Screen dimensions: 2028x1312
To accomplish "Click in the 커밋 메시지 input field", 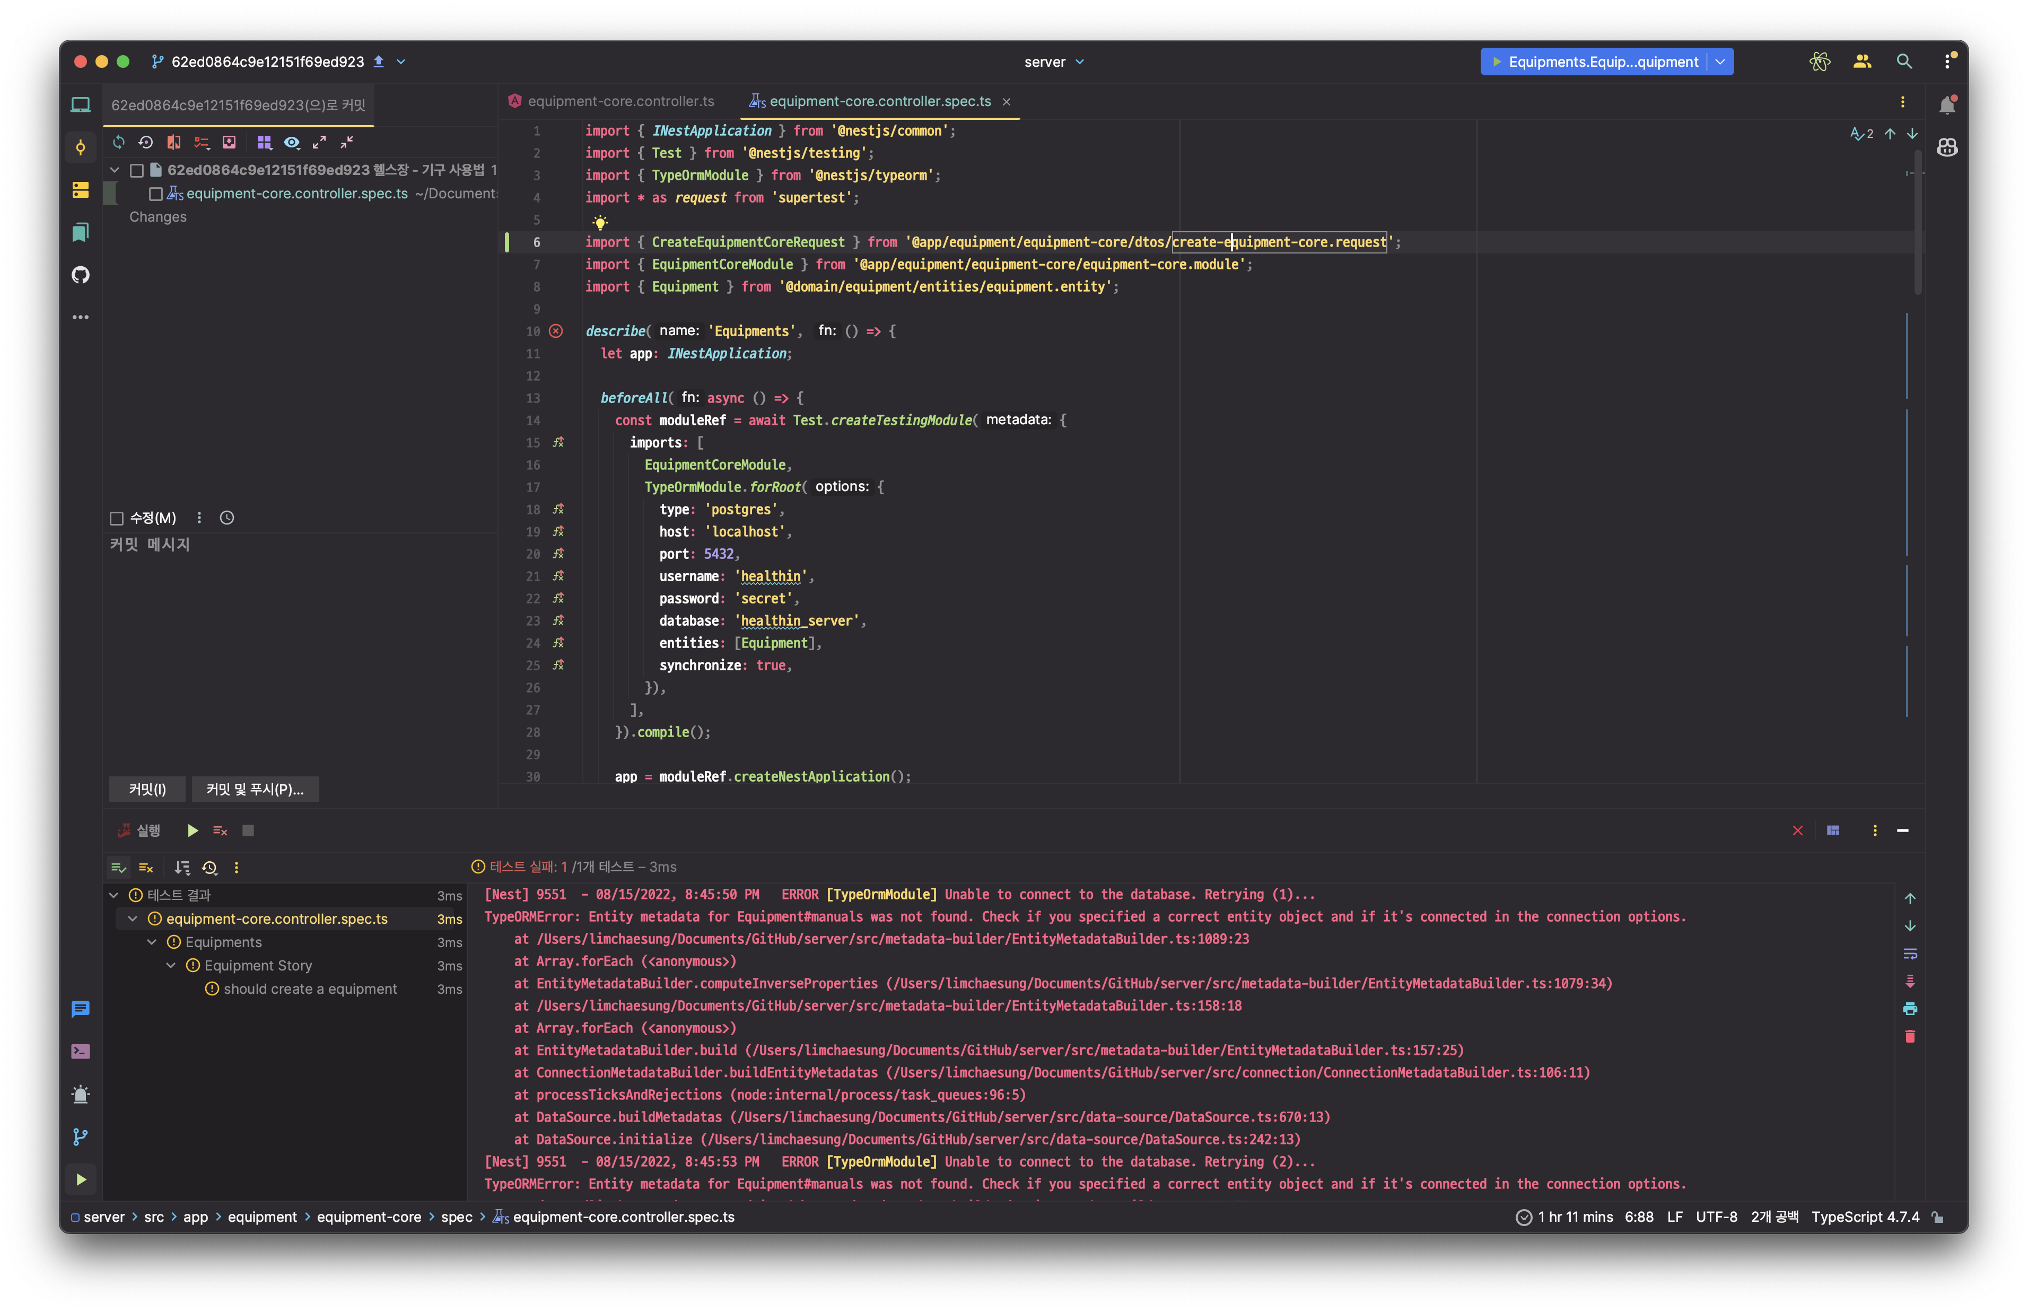I will click(x=298, y=648).
